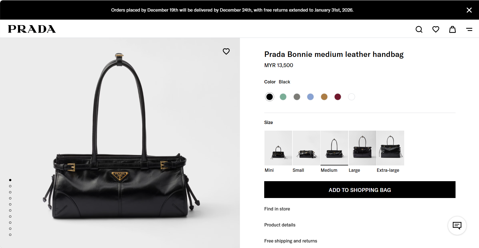
Task: Dismiss the delivery announcement banner
Action: coord(469,10)
